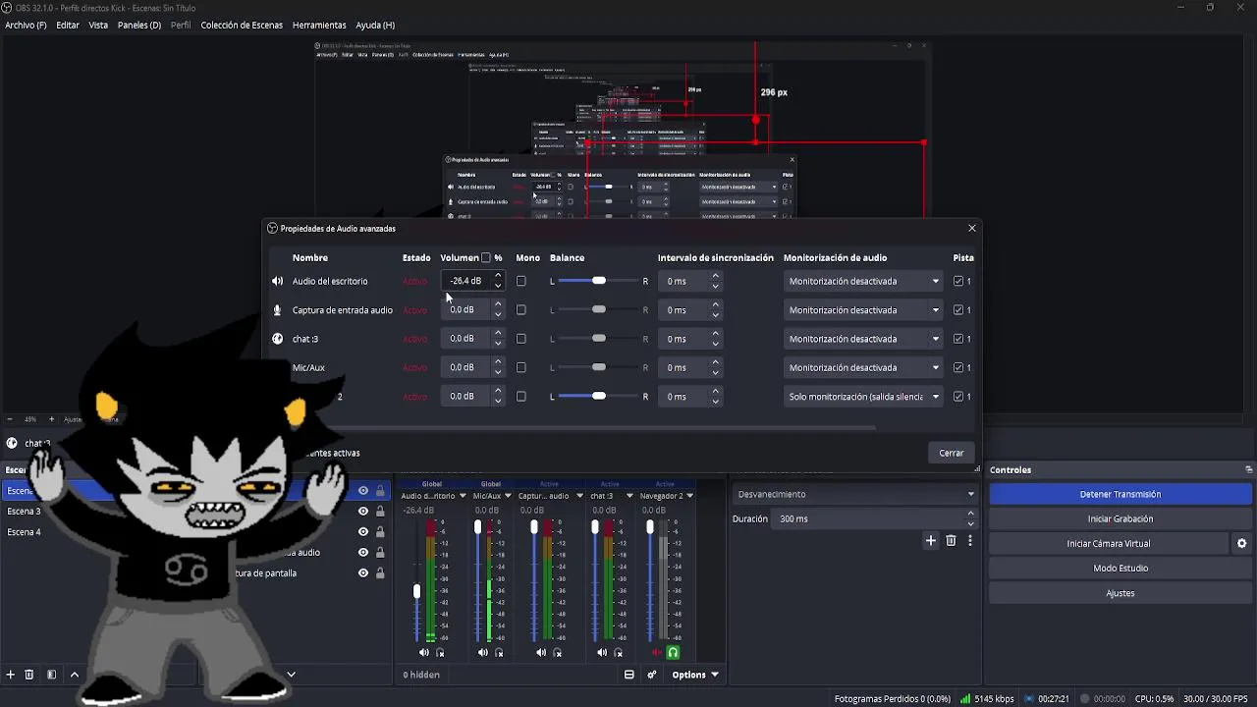Click Modo Estudio
1257x707 pixels.
point(1120,568)
